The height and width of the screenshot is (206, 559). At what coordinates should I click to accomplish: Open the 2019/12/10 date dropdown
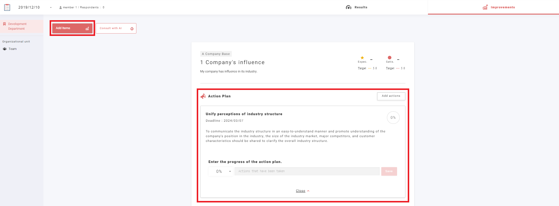51,7
